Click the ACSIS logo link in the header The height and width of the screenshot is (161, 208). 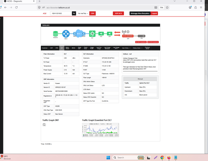(45, 13)
